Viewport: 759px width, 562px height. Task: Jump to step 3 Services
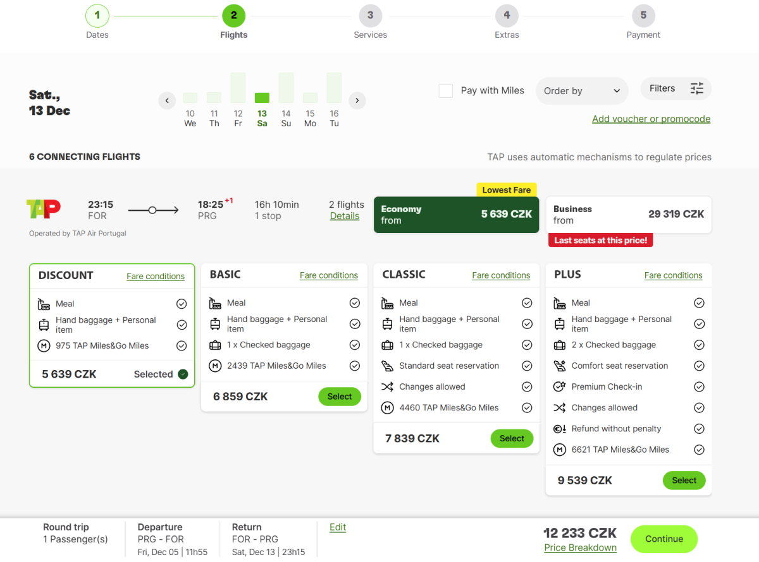coord(370,16)
